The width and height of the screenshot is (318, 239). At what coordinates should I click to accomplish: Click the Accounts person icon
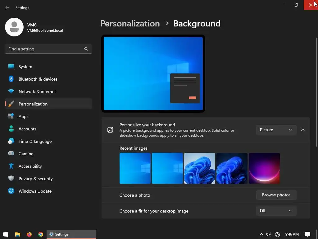11,129
